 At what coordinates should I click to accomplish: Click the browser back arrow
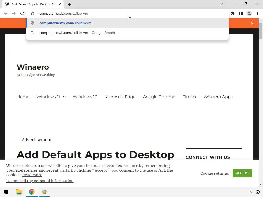pos(6,13)
